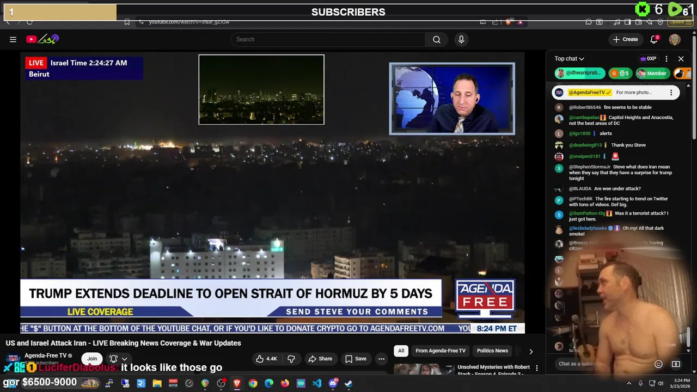Click into the YouTube Search field
Image resolution: width=697 pixels, height=392 pixels.
click(328, 39)
